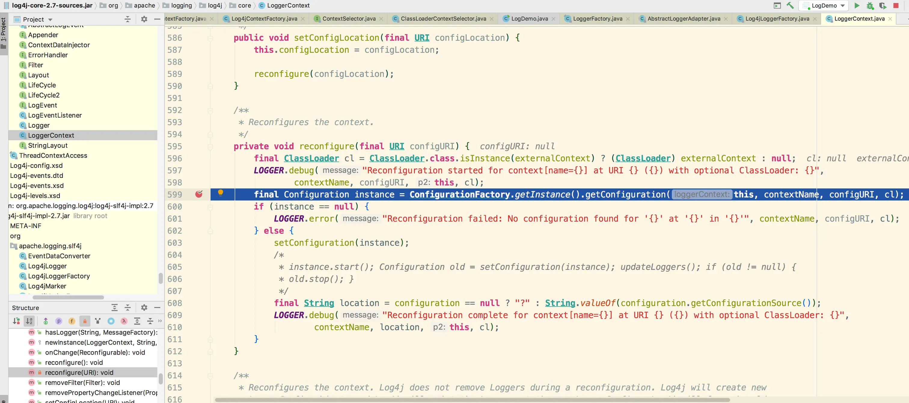The width and height of the screenshot is (909, 403).
Task: Switch to LogDemo.java tab
Action: [529, 19]
